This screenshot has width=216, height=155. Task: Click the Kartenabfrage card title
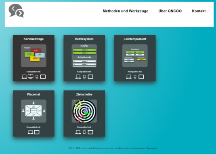[34, 39]
